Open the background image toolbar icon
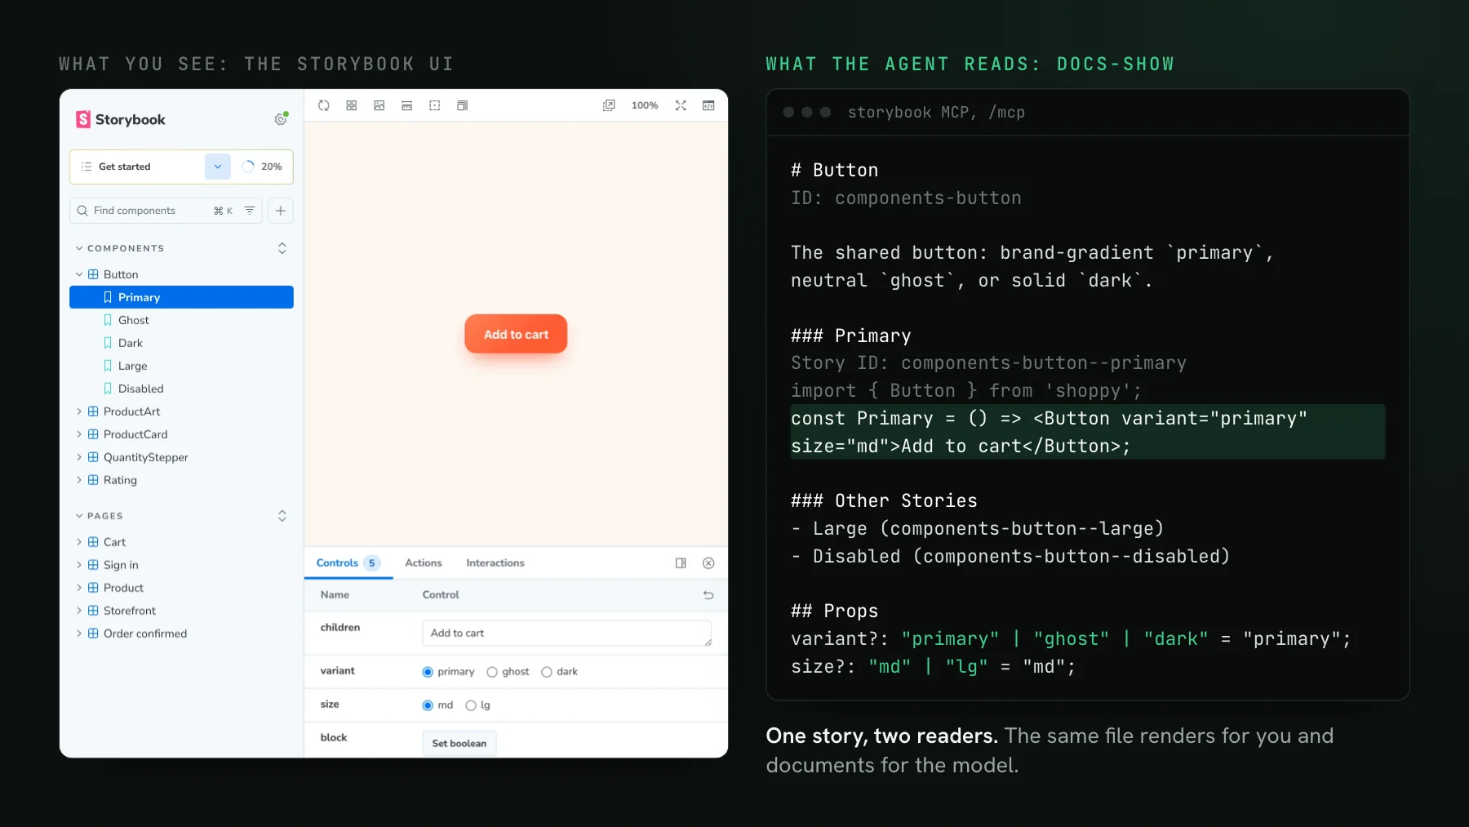The image size is (1469, 827). pyautogui.click(x=379, y=105)
